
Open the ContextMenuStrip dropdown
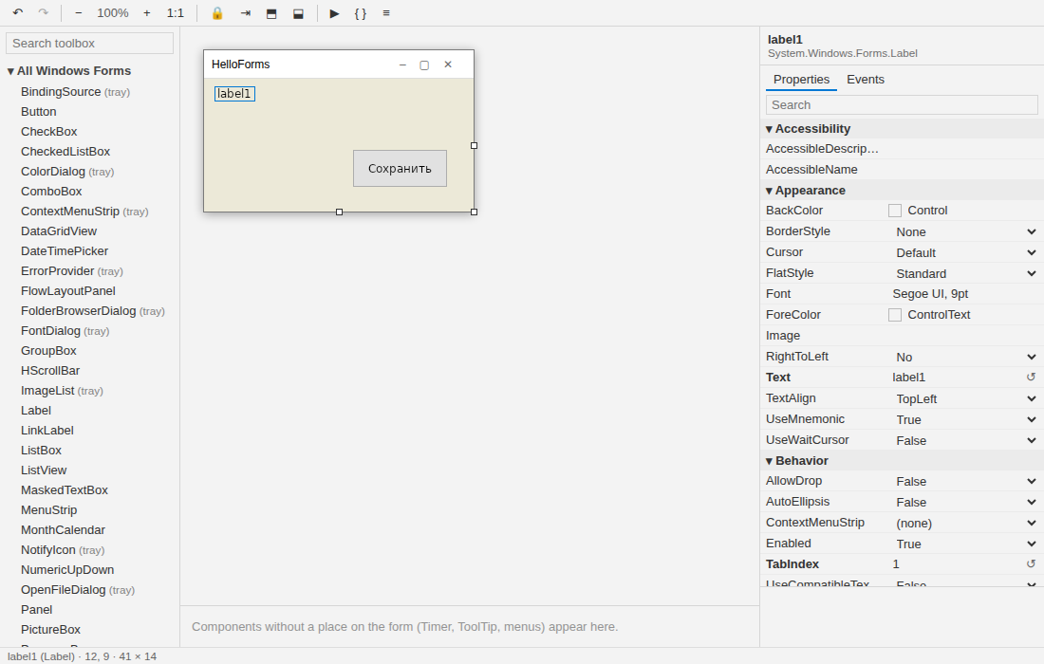[x=965, y=523]
